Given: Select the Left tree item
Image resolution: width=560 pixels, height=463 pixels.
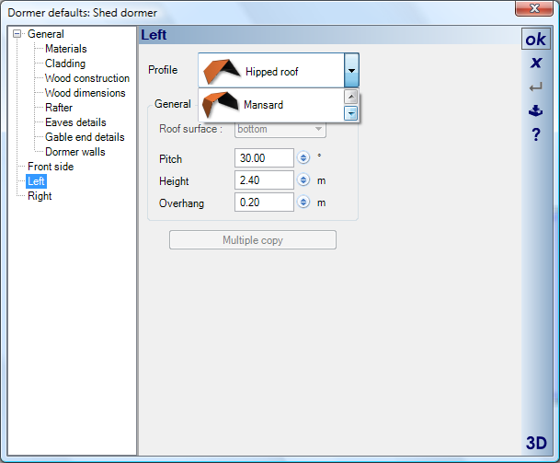Looking at the screenshot, I should click(x=36, y=181).
